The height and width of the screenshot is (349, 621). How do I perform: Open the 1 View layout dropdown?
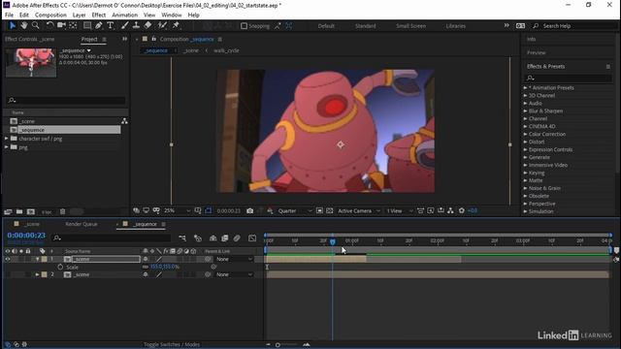pos(399,211)
